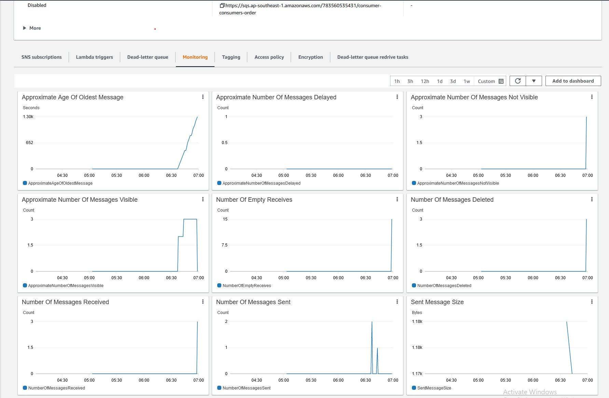The image size is (609, 398).
Task: Copy the SQS queue URL with copy icon
Action: [x=222, y=5]
